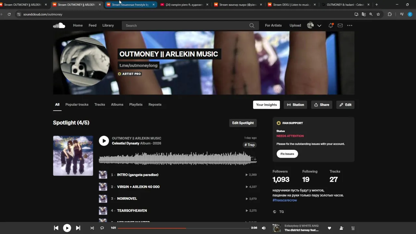
Task: Click the user avatar in header
Action: [x=310, y=25]
